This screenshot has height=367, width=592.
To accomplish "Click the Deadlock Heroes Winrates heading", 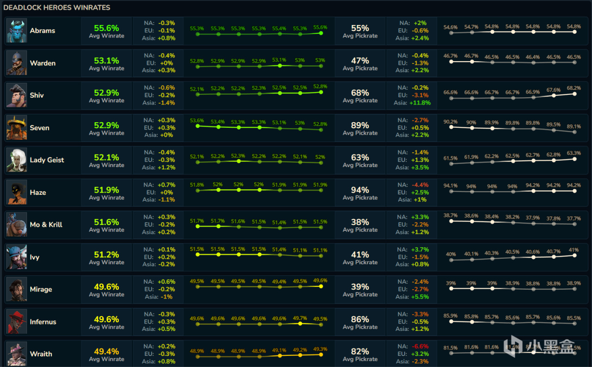I will [57, 7].
